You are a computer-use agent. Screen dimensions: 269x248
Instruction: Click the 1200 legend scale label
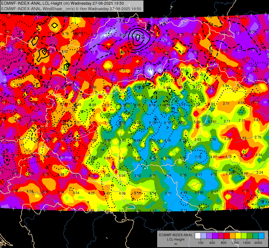pos(235,243)
